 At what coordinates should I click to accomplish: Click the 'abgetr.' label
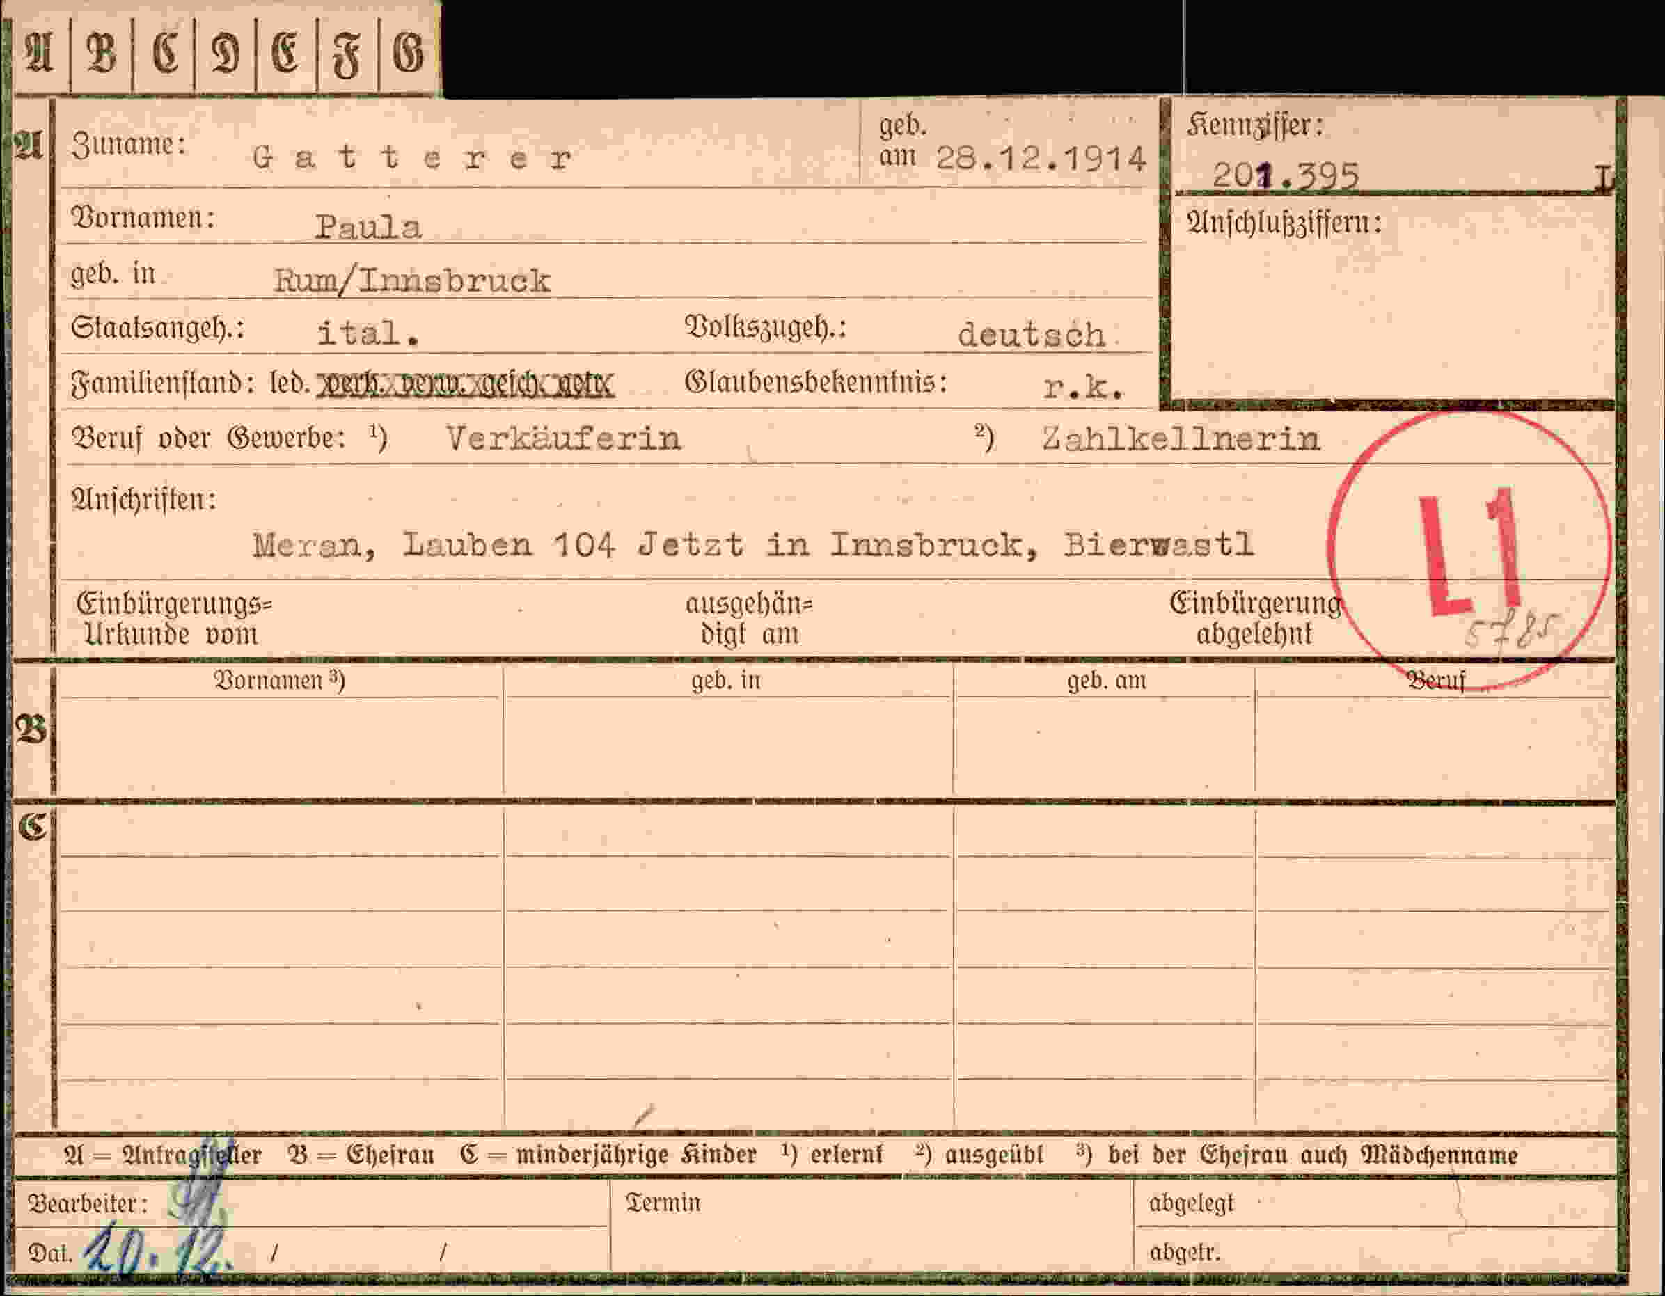tap(1185, 1253)
